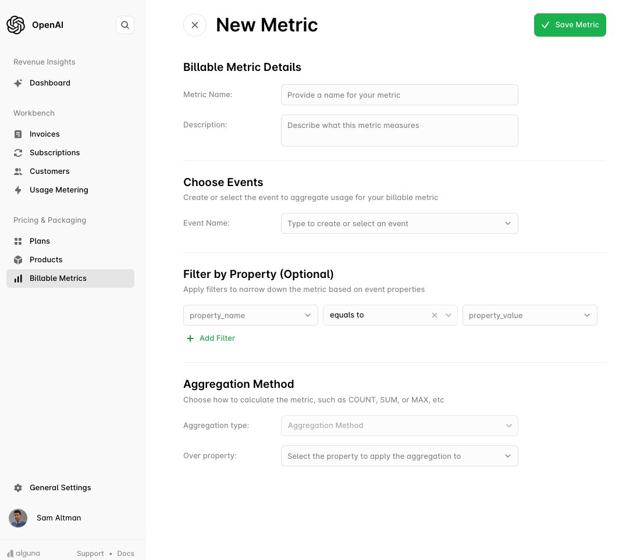Click the plus icon beside Add Filter
The width and height of the screenshot is (626, 560).
click(x=190, y=338)
